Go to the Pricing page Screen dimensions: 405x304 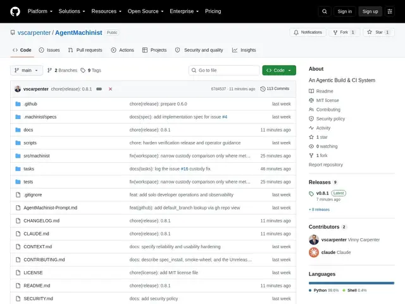click(213, 11)
